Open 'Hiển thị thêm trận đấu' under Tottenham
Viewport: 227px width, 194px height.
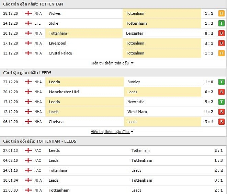pos(110,63)
